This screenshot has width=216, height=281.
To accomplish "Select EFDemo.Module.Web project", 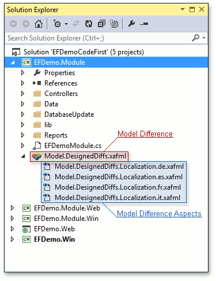I will tap(67, 208).
